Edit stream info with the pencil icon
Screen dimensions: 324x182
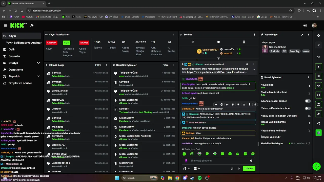tap(302, 35)
